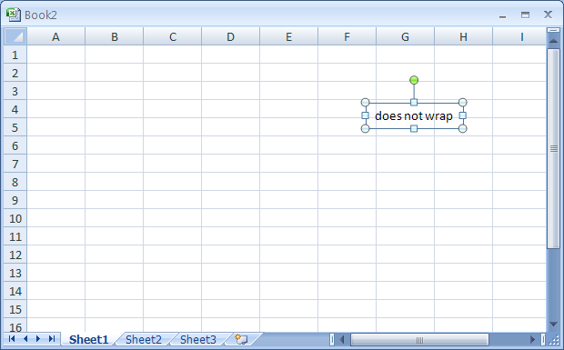Select row 13 by its header
The image size is (564, 350).
tap(15, 273)
